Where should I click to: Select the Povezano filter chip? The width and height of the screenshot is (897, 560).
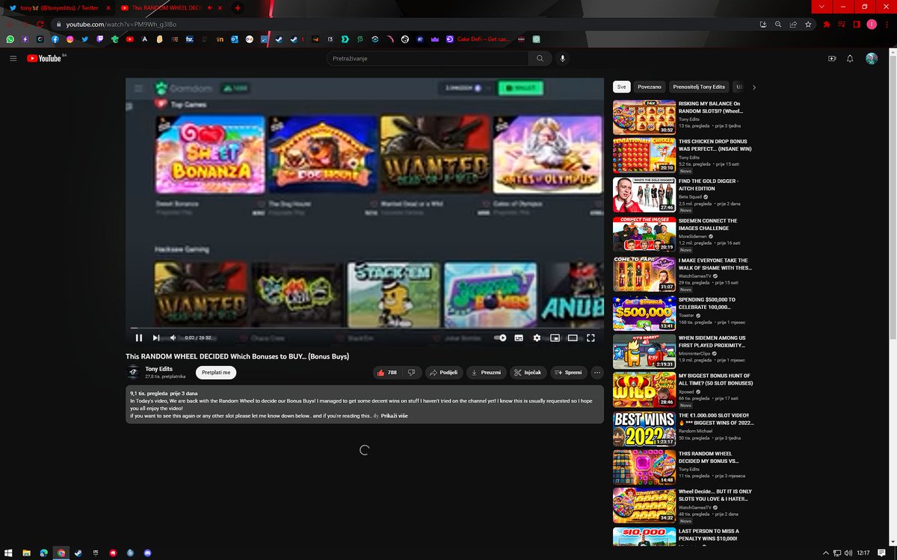pyautogui.click(x=649, y=87)
